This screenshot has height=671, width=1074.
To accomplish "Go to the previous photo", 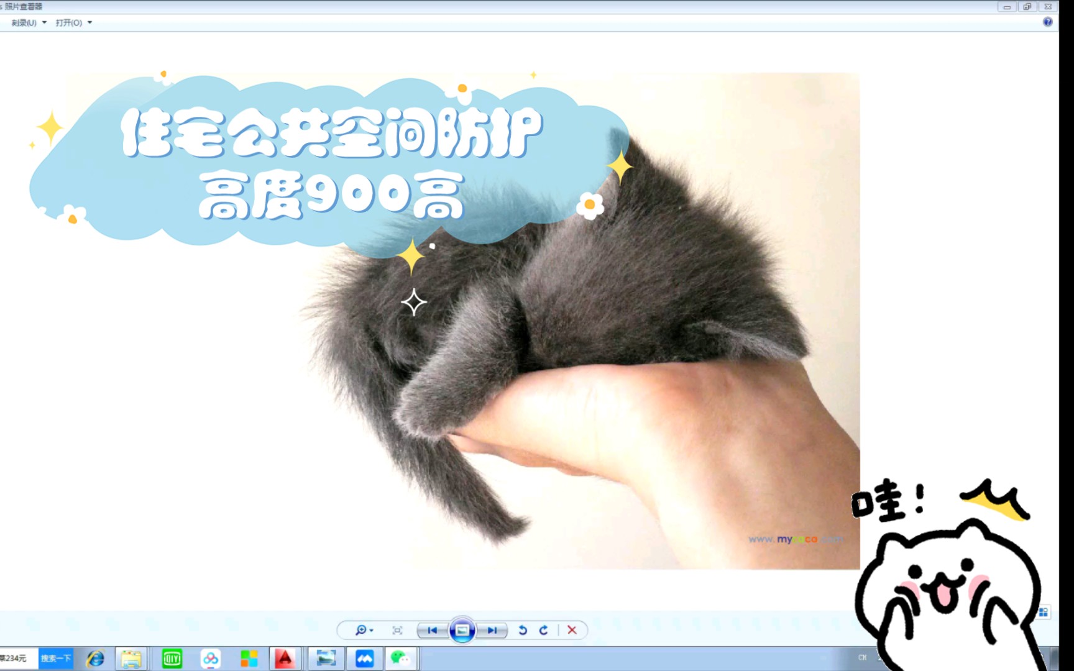I will tap(433, 630).
